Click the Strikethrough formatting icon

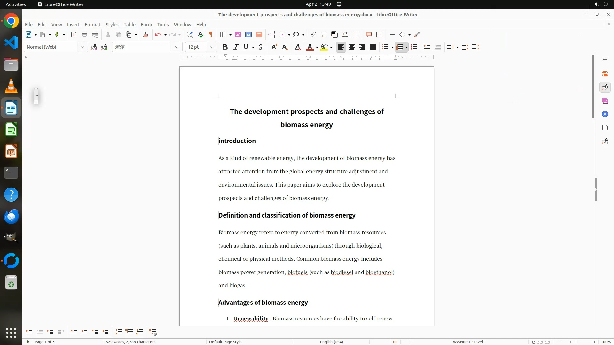[x=261, y=47]
